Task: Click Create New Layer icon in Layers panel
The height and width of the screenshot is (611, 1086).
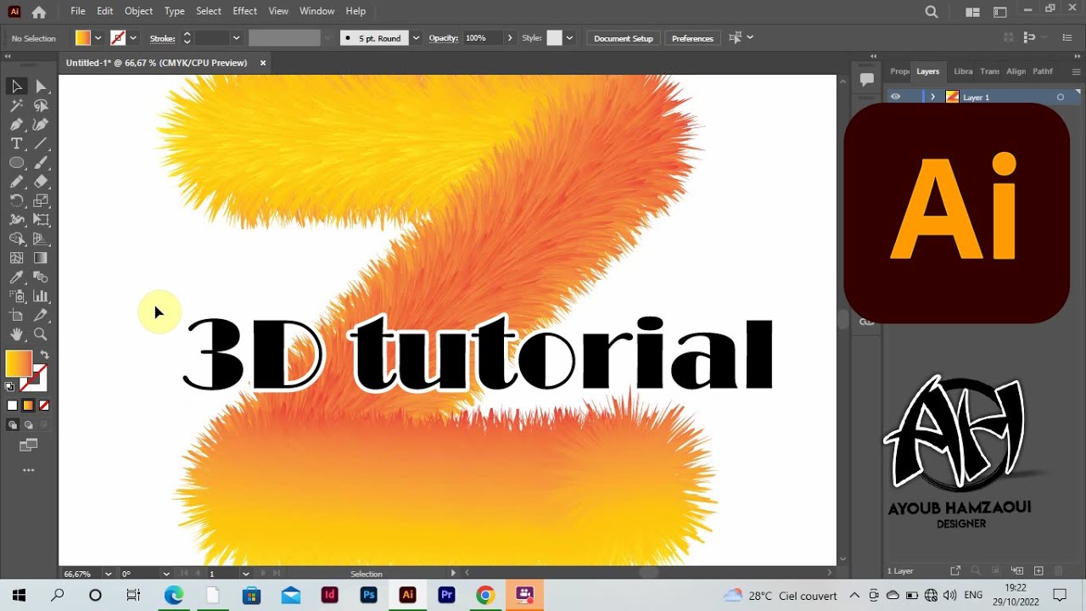Action: 1038,571
